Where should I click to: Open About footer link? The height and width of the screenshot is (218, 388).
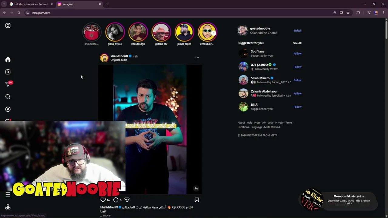click(241, 123)
